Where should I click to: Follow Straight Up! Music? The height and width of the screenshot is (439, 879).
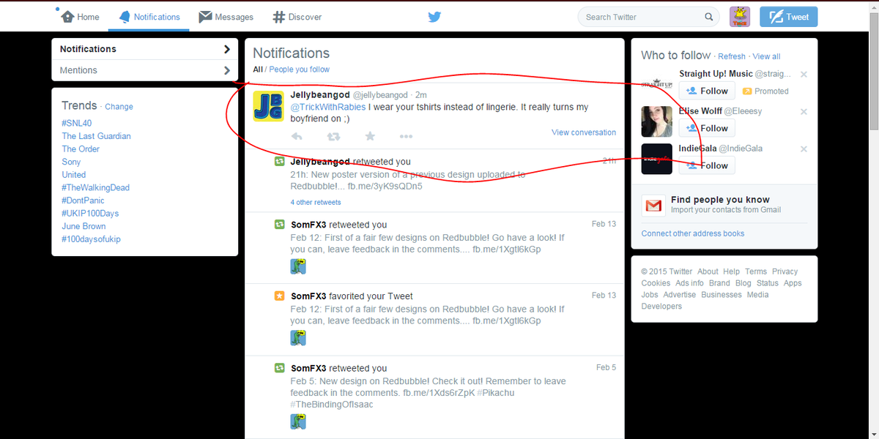[x=707, y=91]
